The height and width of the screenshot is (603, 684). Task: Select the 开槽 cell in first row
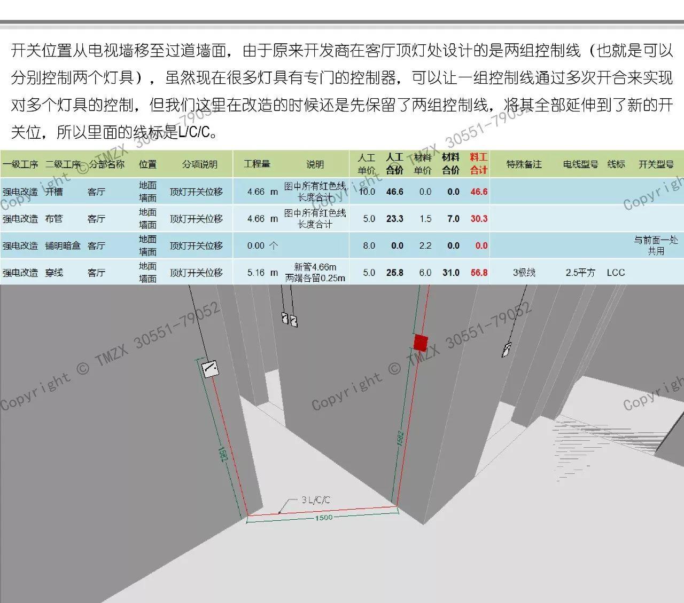click(54, 192)
